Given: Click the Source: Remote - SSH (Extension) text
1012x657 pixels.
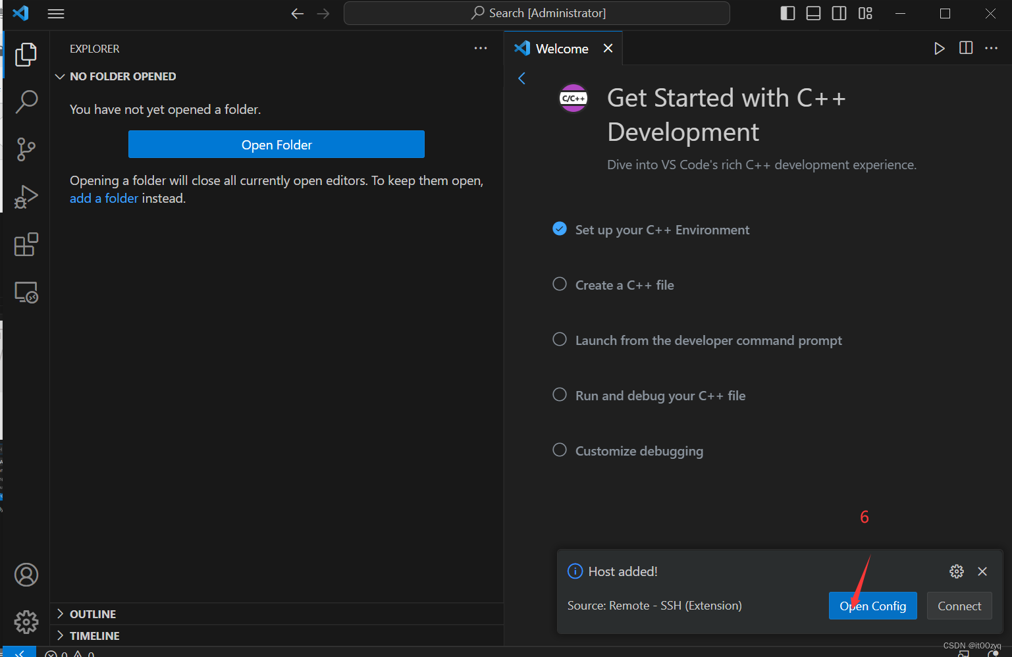Looking at the screenshot, I should pyautogui.click(x=654, y=606).
